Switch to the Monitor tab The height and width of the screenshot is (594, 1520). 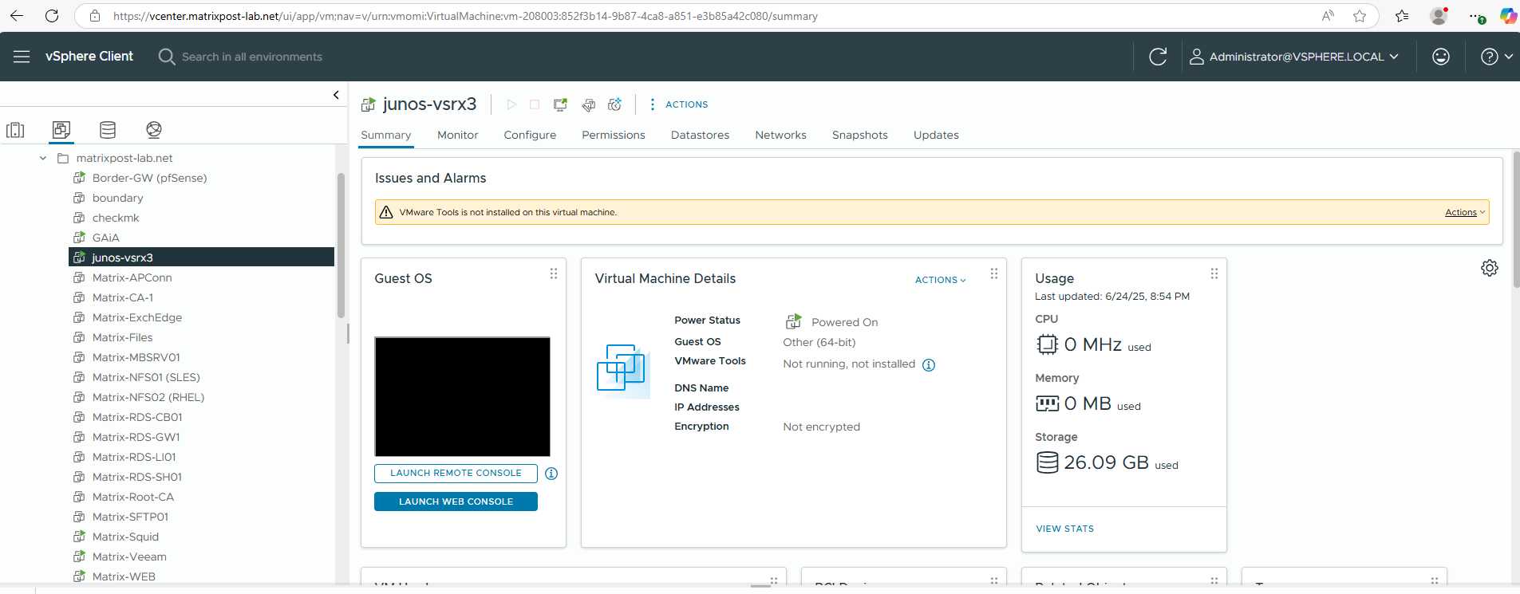click(x=458, y=135)
